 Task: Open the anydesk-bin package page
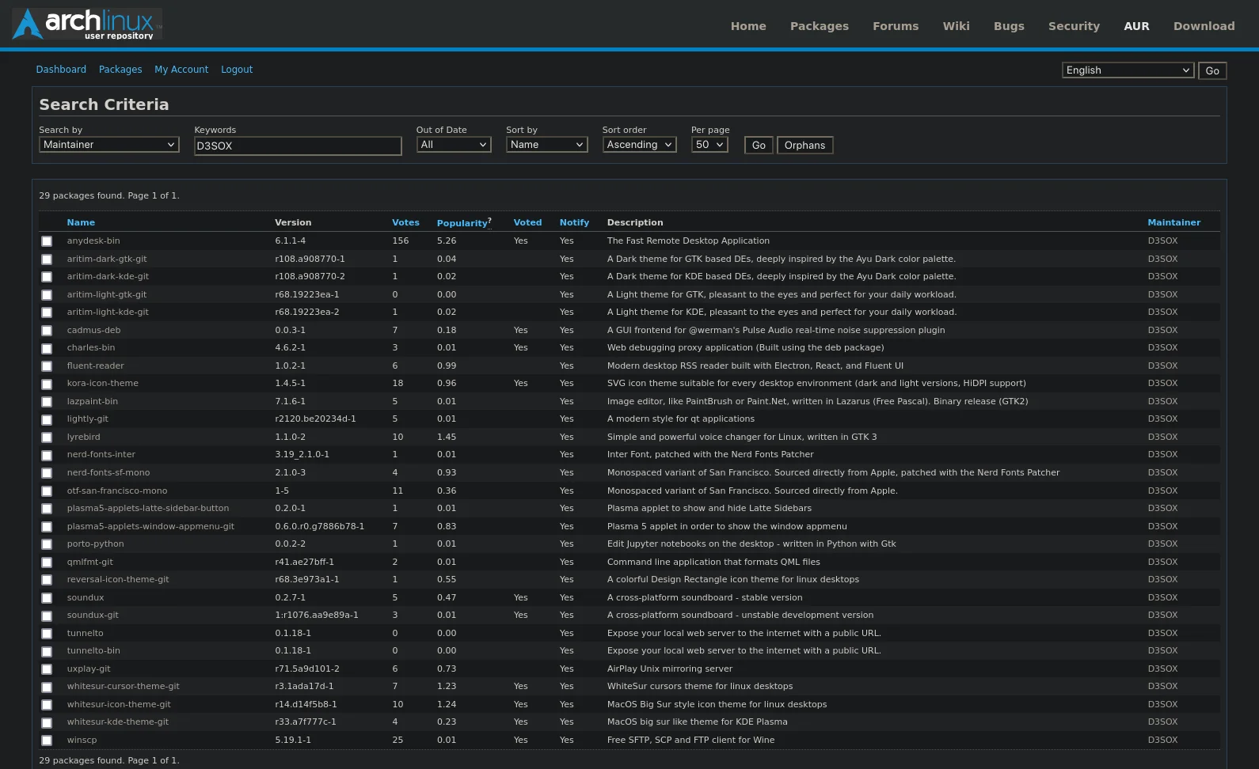click(x=93, y=241)
